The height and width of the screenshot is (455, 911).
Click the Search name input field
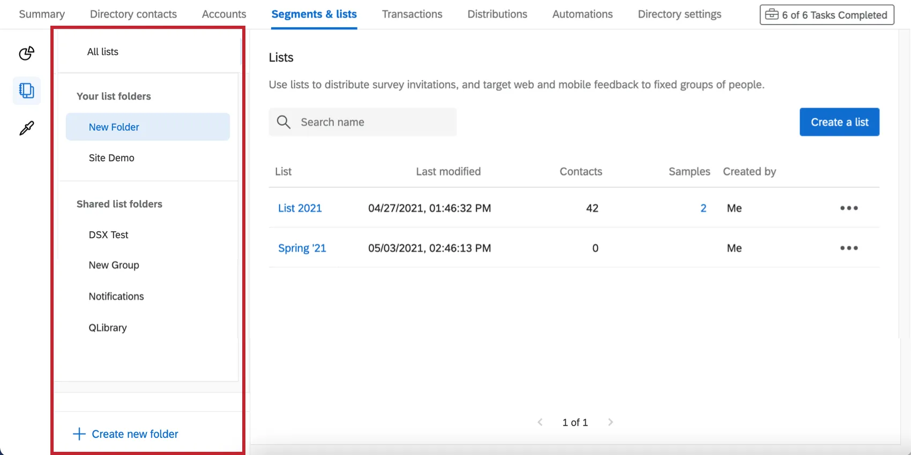pos(375,122)
